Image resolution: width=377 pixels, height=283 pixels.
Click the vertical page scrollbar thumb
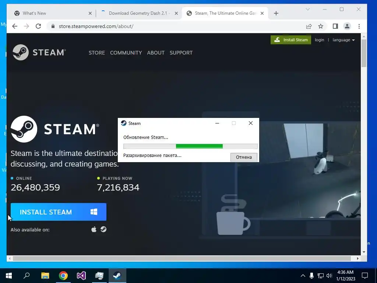click(364, 53)
